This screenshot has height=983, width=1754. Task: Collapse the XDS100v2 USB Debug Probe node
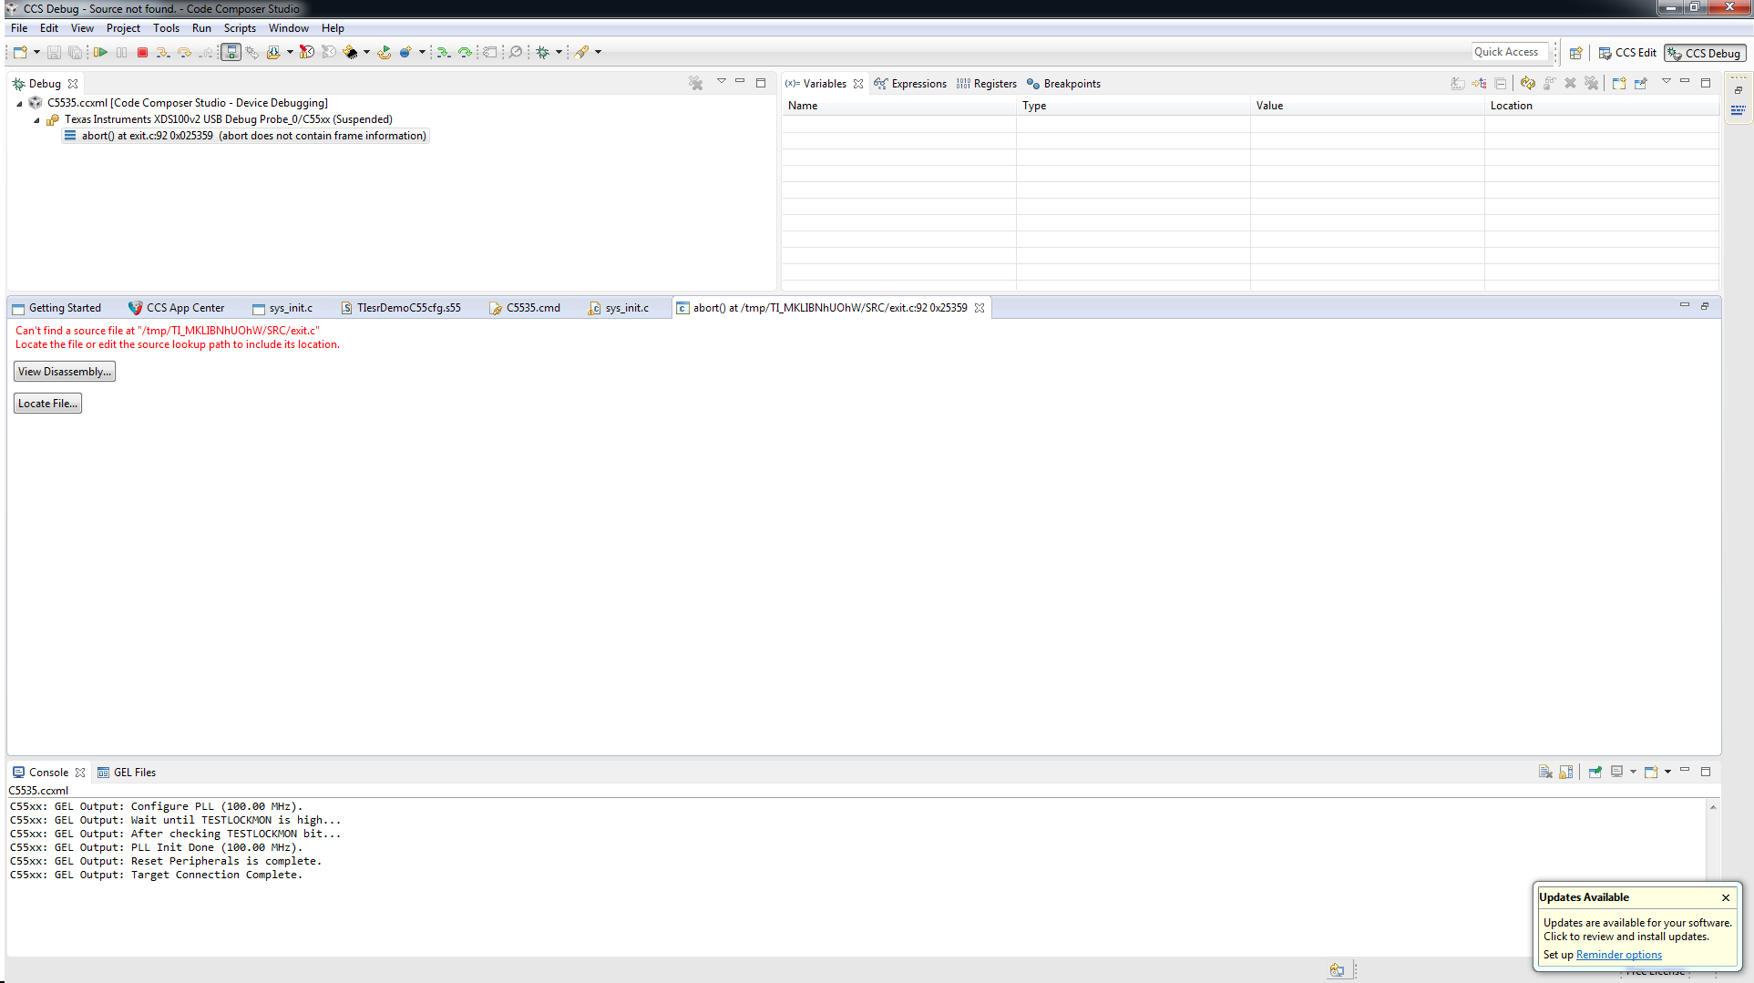[36, 120]
